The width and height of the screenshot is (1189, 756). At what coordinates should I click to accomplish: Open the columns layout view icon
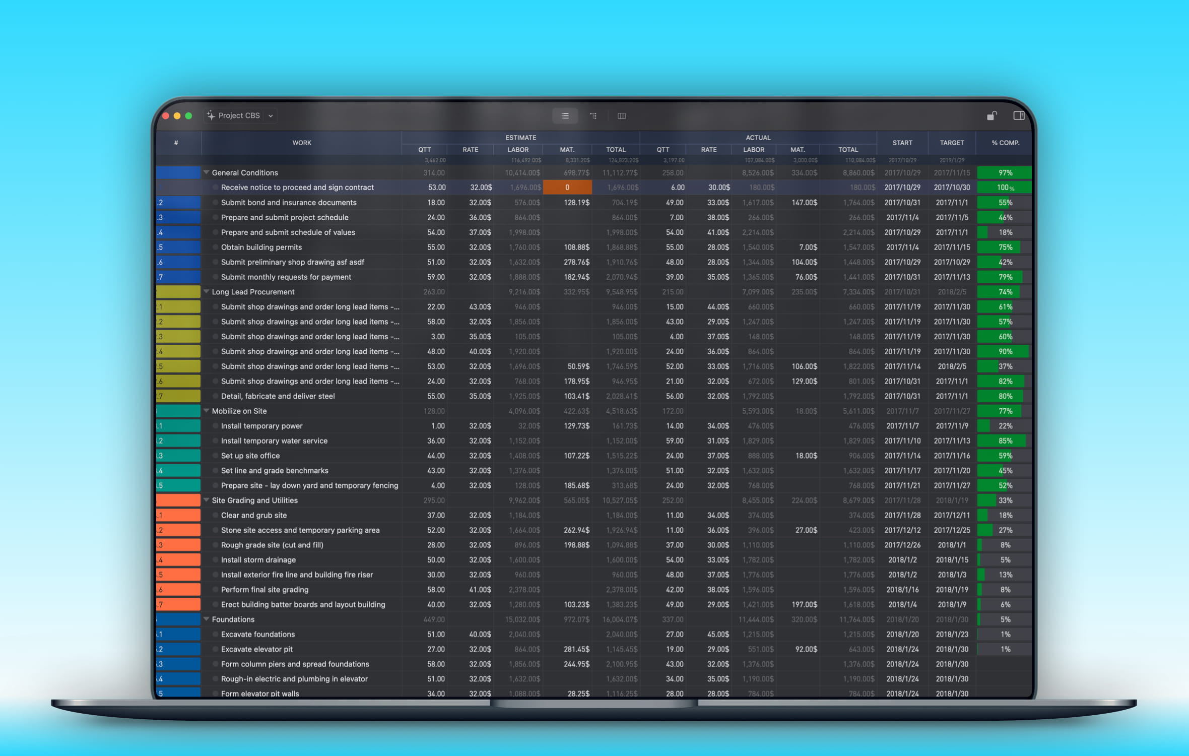click(x=622, y=116)
